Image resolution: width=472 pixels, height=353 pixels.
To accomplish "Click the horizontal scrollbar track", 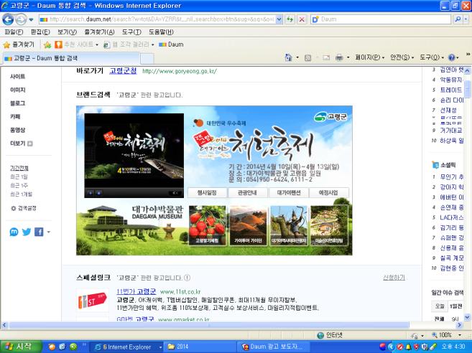I will [231, 325].
